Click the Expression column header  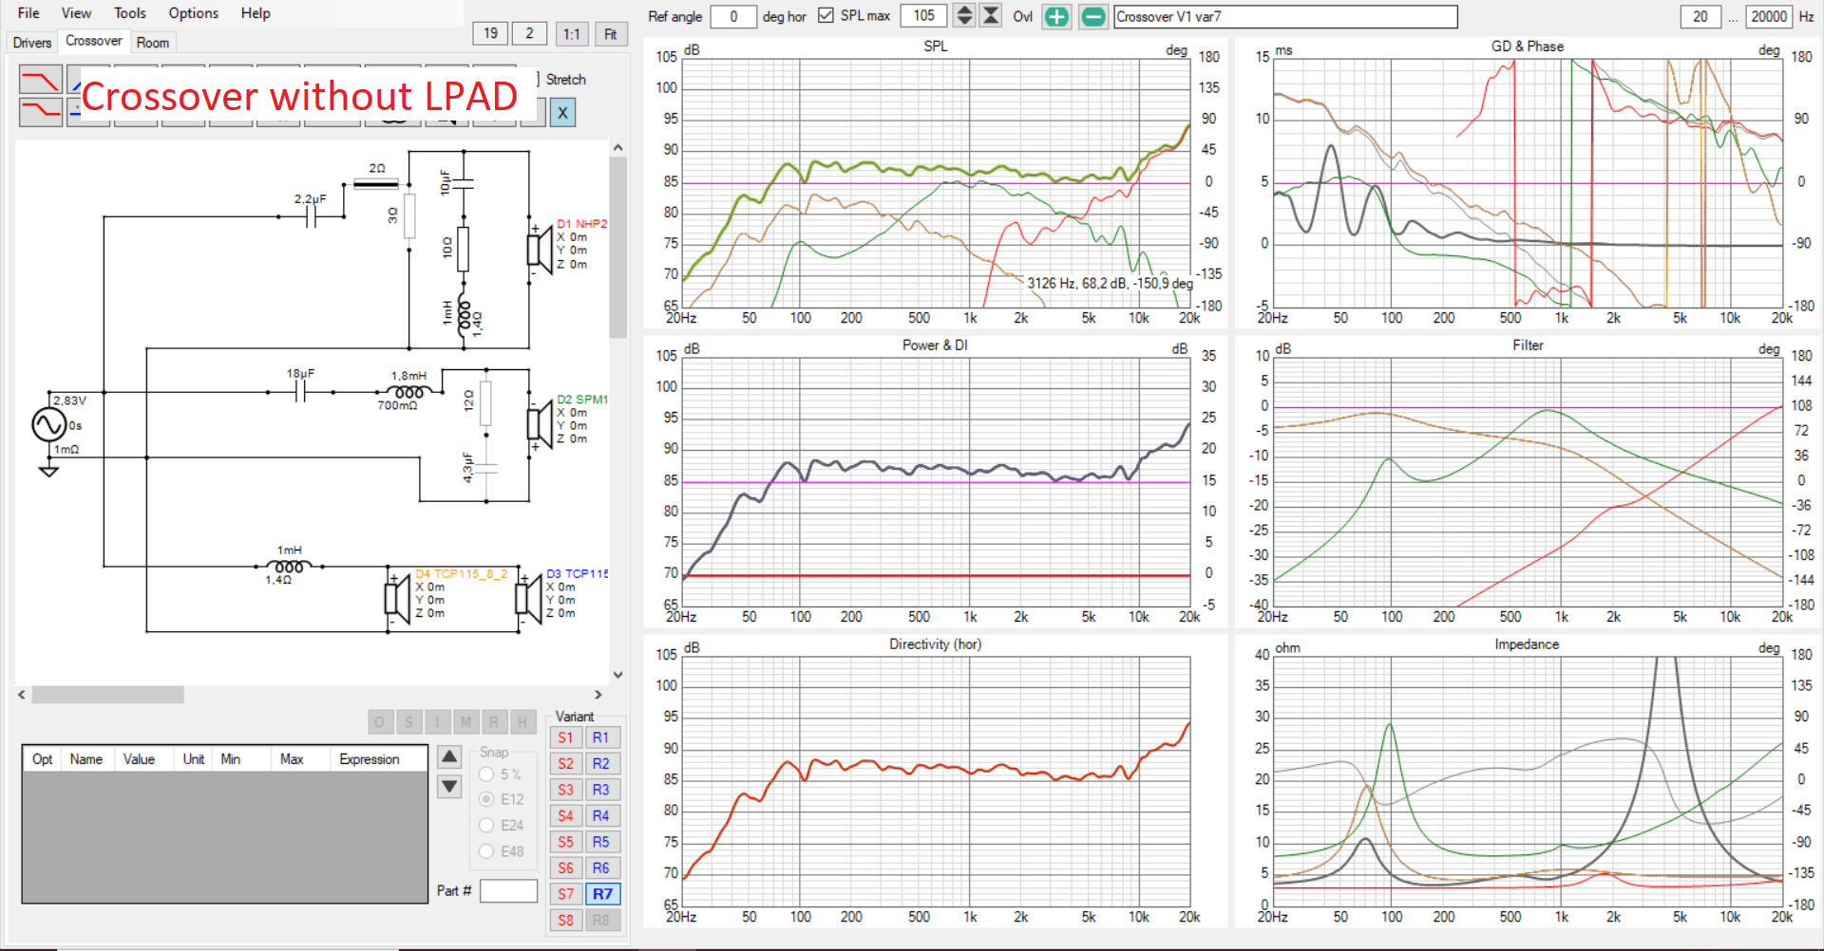click(x=370, y=759)
